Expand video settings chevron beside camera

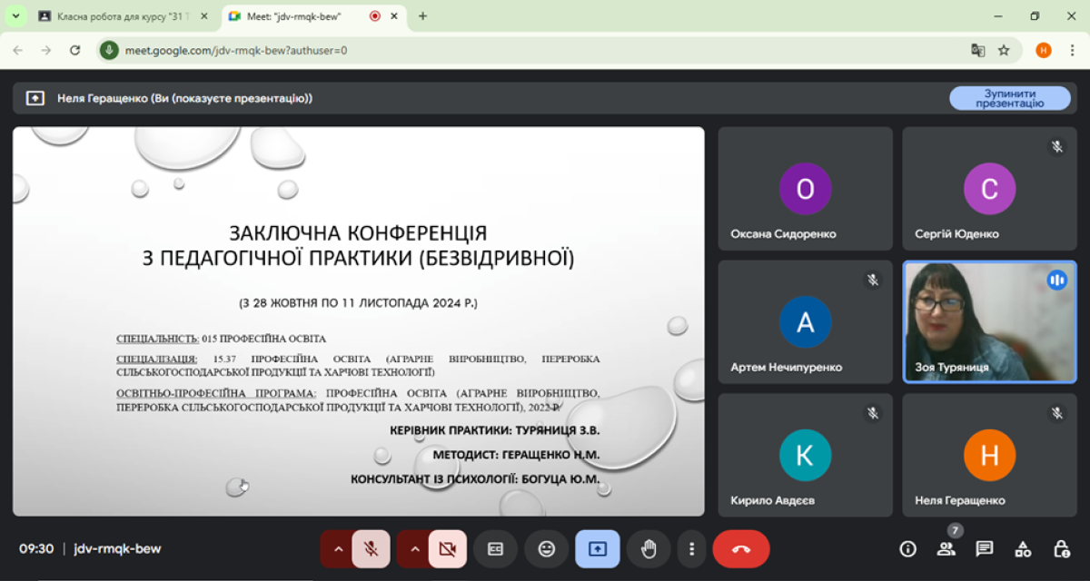point(415,549)
